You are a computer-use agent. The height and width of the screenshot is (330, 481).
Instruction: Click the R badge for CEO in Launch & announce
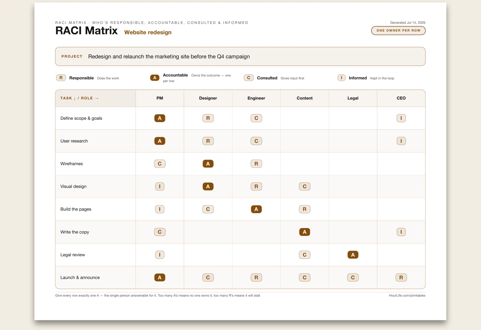[401, 277]
